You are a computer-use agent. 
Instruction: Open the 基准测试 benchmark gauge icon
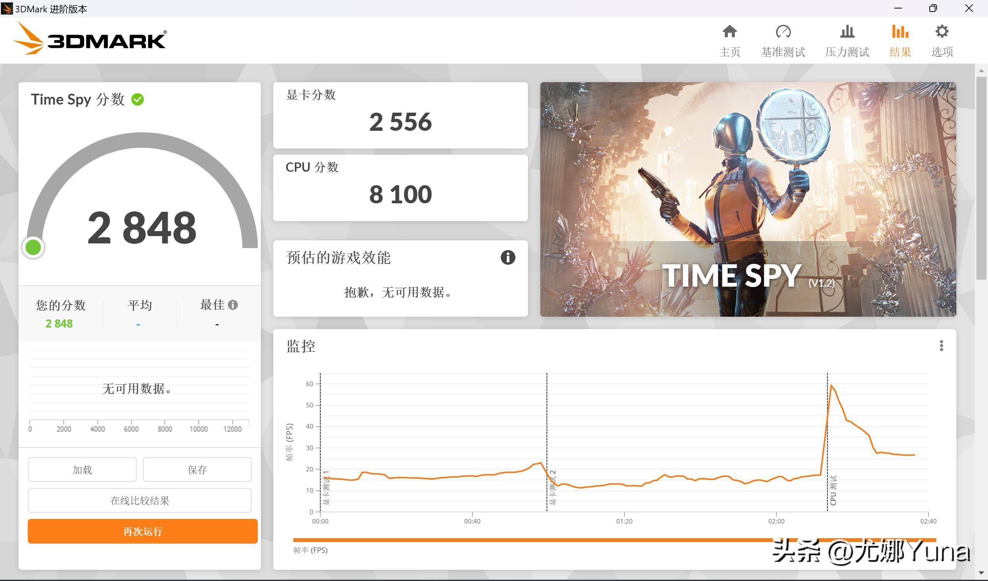[x=783, y=31]
